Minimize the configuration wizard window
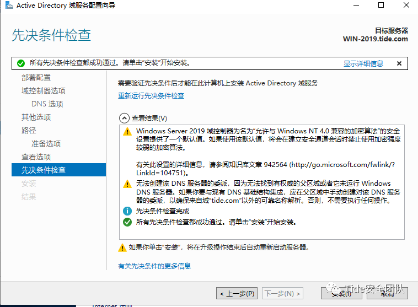The height and width of the screenshot is (307, 418). (356, 6)
